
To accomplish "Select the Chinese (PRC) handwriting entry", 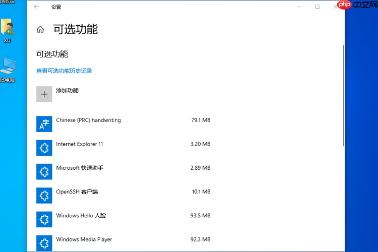I will (123, 124).
